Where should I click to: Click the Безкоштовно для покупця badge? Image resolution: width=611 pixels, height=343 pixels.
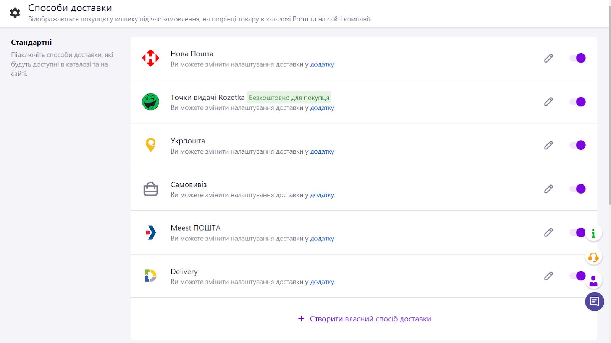(289, 98)
